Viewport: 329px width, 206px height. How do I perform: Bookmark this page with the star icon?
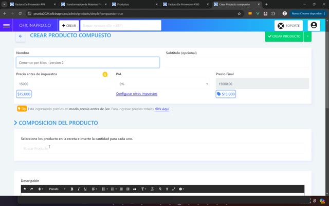click(x=239, y=14)
